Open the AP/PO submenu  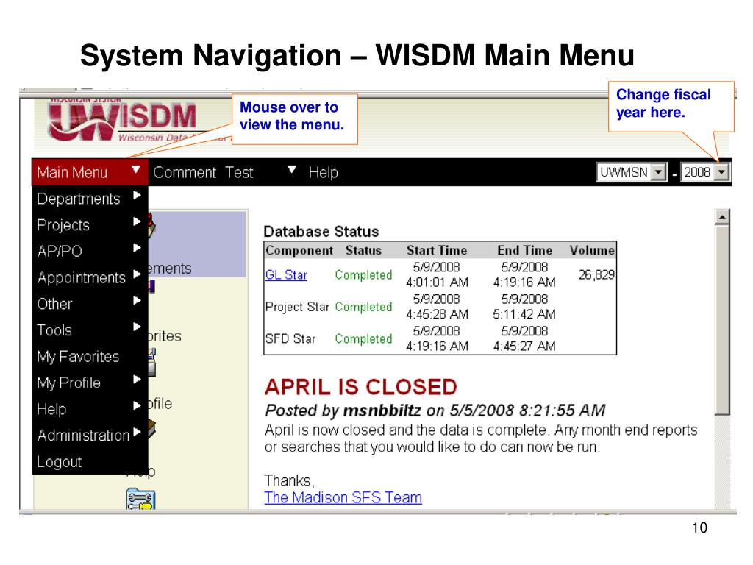point(89,251)
